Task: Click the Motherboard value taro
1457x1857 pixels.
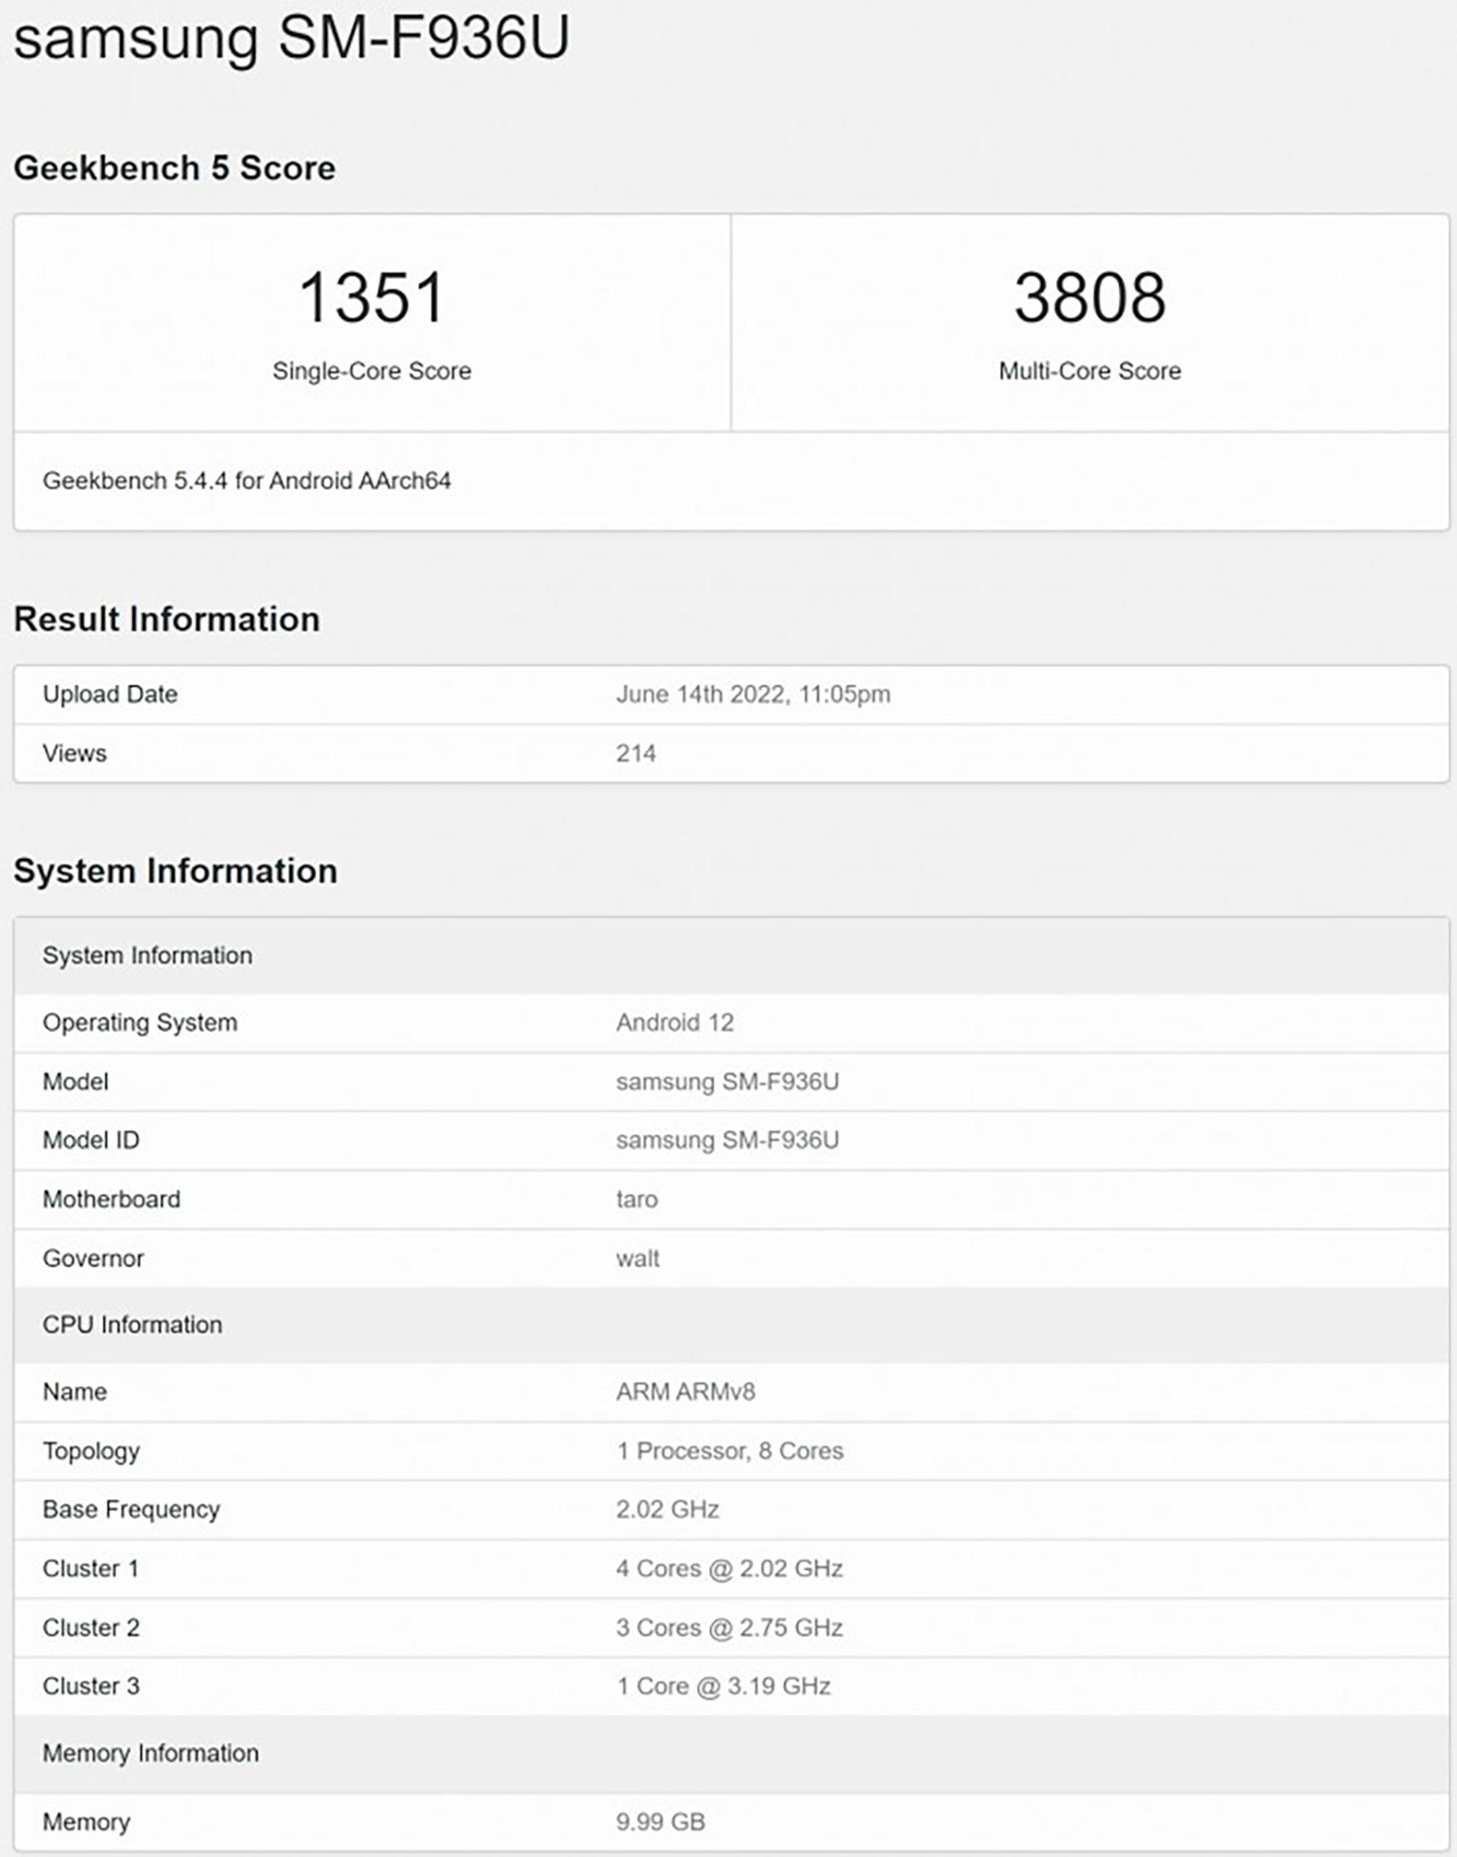Action: [x=635, y=1198]
